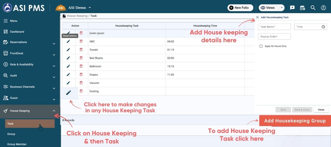Enable Apply On Vacant Dirty checkbox
331x147 pixels.
point(261,46)
